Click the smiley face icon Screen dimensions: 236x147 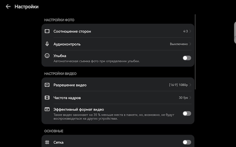point(47,55)
